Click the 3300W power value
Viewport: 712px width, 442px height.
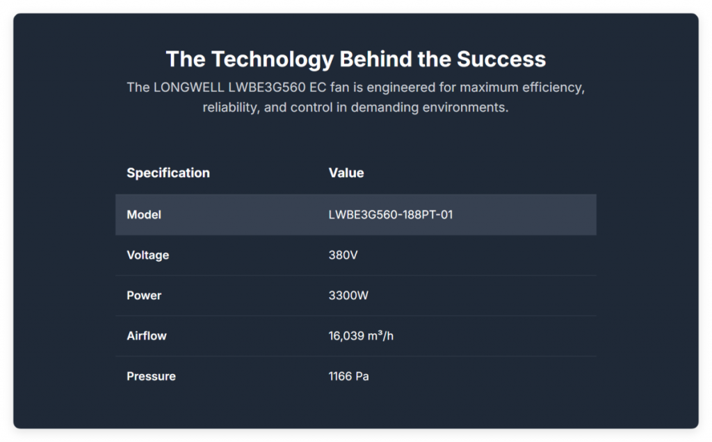(x=348, y=296)
